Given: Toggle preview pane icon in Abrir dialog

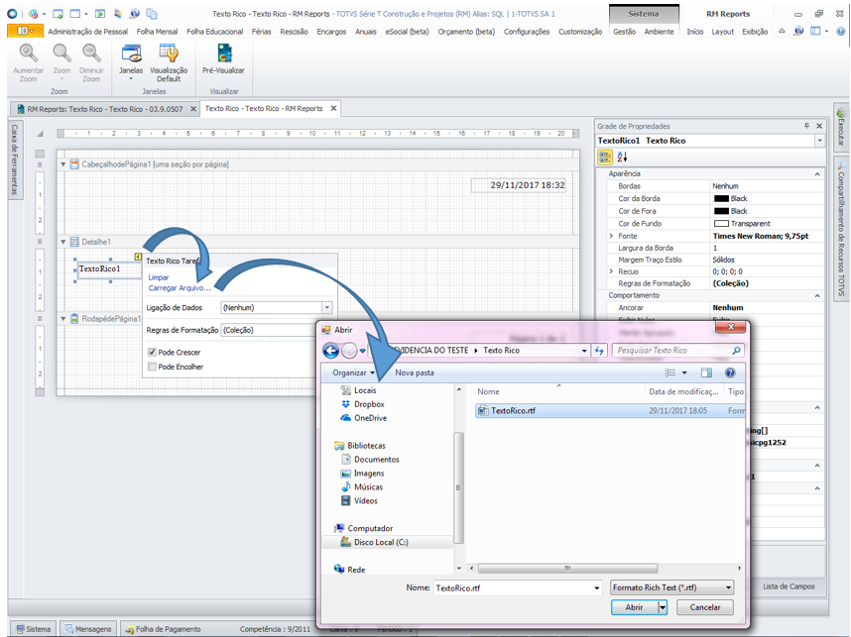Looking at the screenshot, I should [706, 372].
